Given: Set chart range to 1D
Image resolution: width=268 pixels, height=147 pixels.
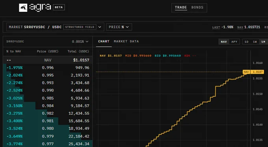Looking at the screenshot, I should coord(246,42).
